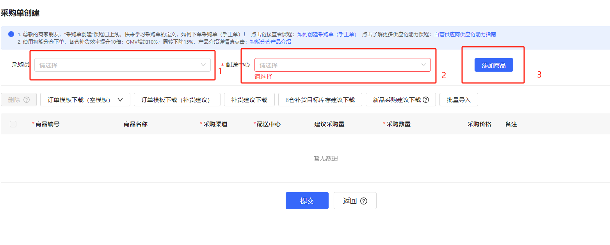Select the 采购数量 column header
The height and width of the screenshot is (245, 610).
click(398, 124)
